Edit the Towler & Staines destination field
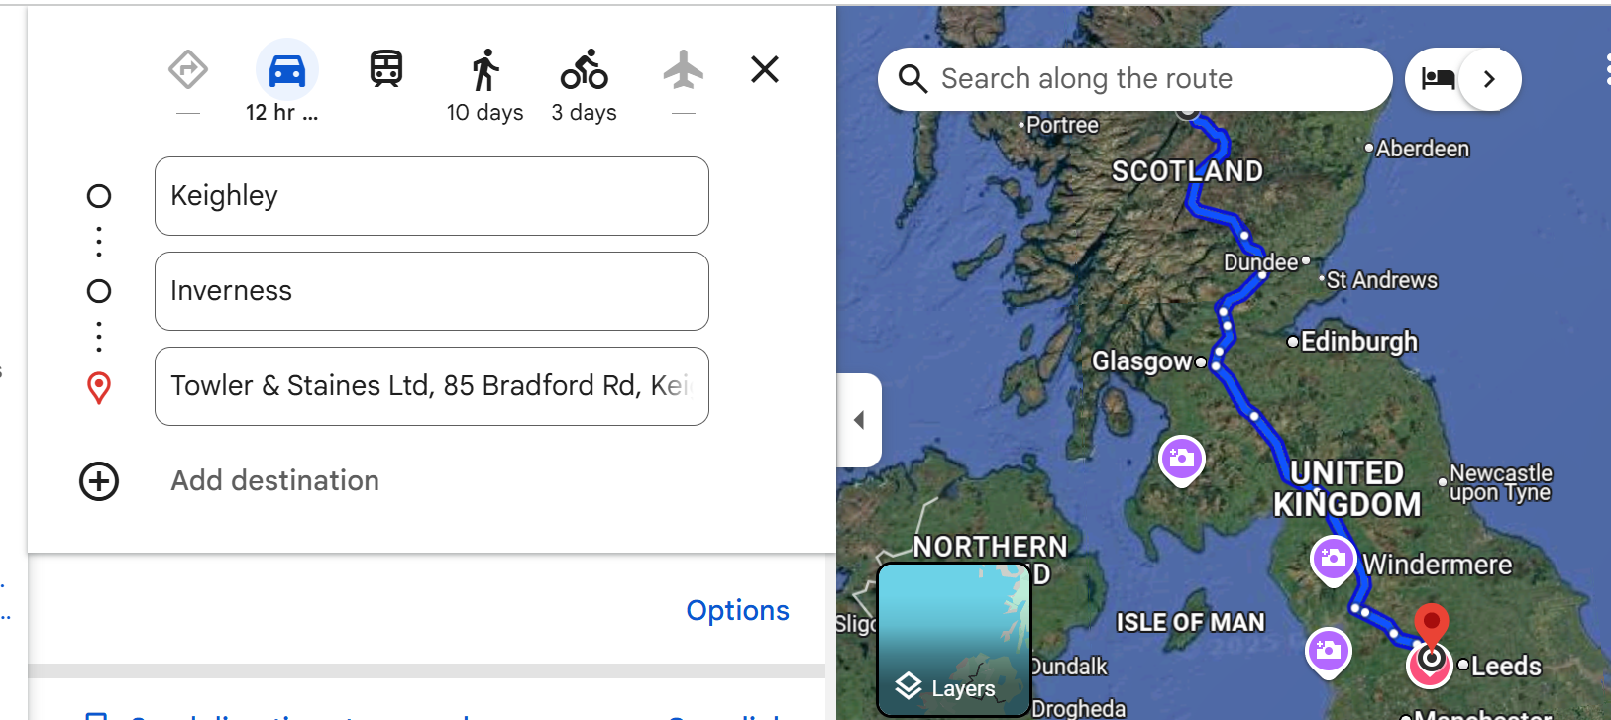 click(431, 386)
